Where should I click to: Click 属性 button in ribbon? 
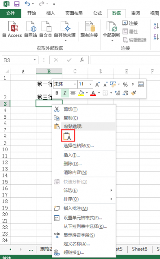pos(130,32)
